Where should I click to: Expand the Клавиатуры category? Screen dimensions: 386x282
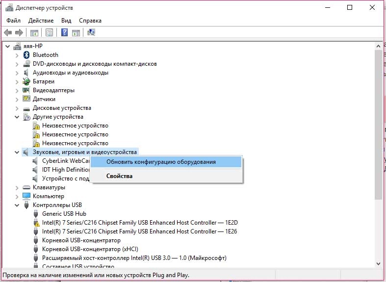click(x=17, y=187)
